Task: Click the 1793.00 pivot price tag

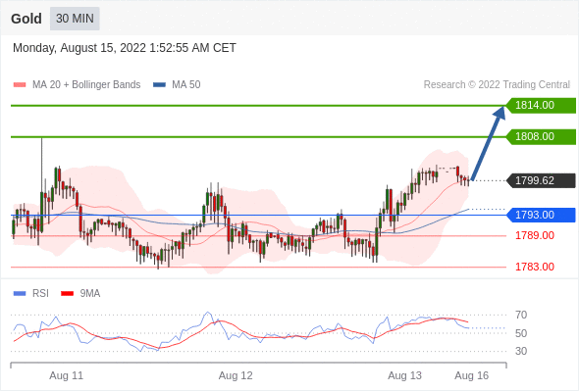Action: [x=542, y=215]
